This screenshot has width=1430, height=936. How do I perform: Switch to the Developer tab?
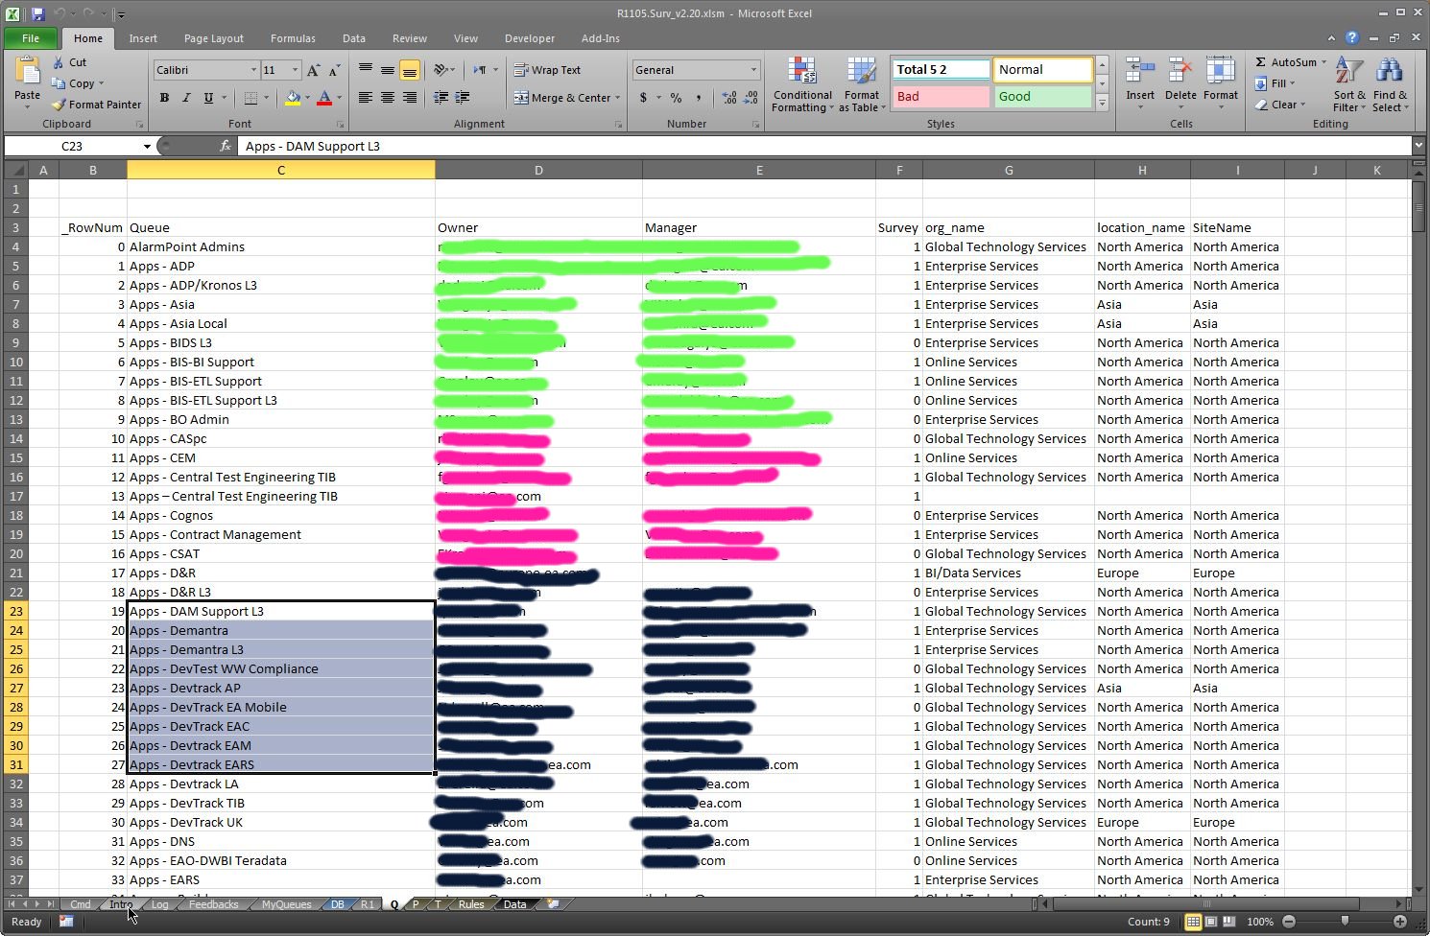[x=530, y=38]
